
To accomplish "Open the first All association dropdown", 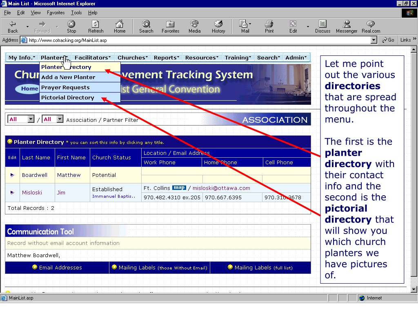I will pos(31,119).
